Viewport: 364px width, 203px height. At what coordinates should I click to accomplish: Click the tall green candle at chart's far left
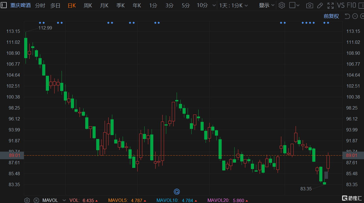tap(26, 48)
